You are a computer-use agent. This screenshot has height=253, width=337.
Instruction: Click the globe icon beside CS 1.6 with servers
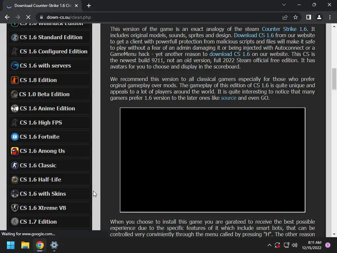point(14,66)
